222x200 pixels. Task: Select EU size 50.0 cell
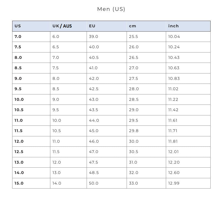[x=94, y=183]
